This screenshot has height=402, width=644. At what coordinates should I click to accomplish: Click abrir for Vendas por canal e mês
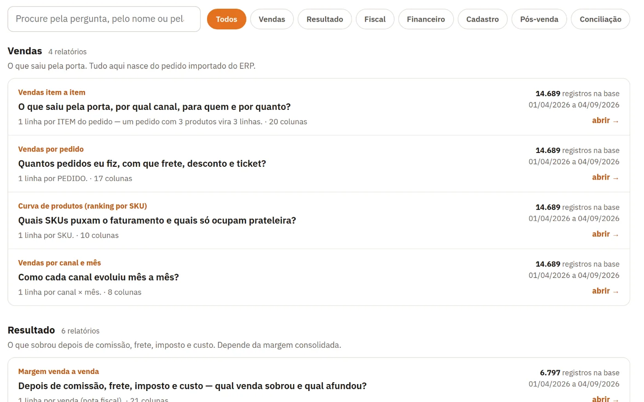(x=605, y=291)
